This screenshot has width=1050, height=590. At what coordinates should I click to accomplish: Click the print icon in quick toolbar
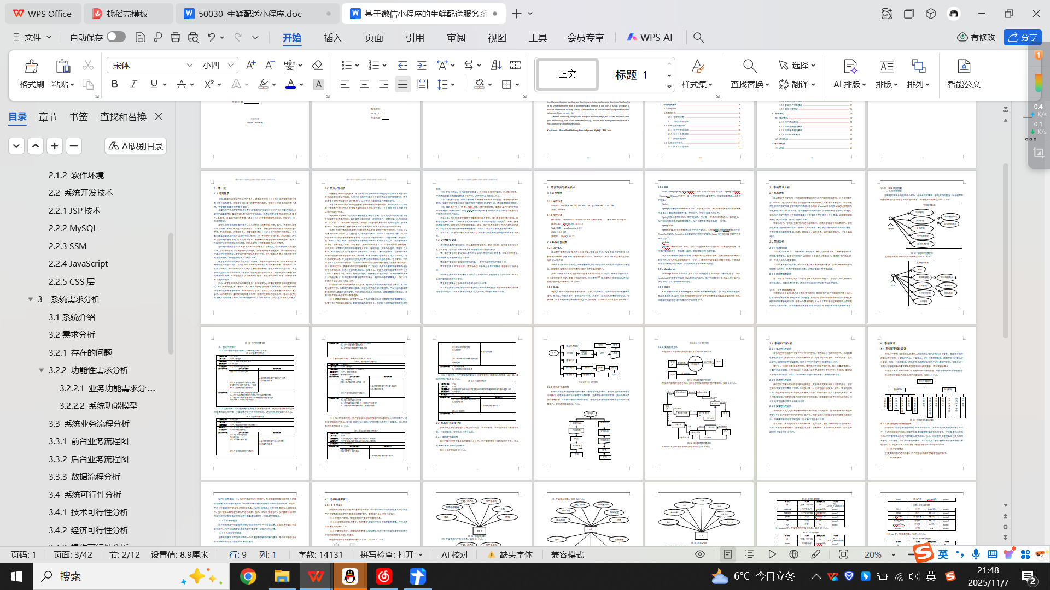[x=176, y=37]
